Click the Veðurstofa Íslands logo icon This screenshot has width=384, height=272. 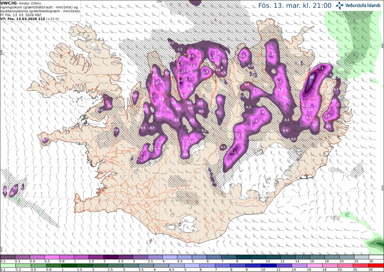point(340,5)
